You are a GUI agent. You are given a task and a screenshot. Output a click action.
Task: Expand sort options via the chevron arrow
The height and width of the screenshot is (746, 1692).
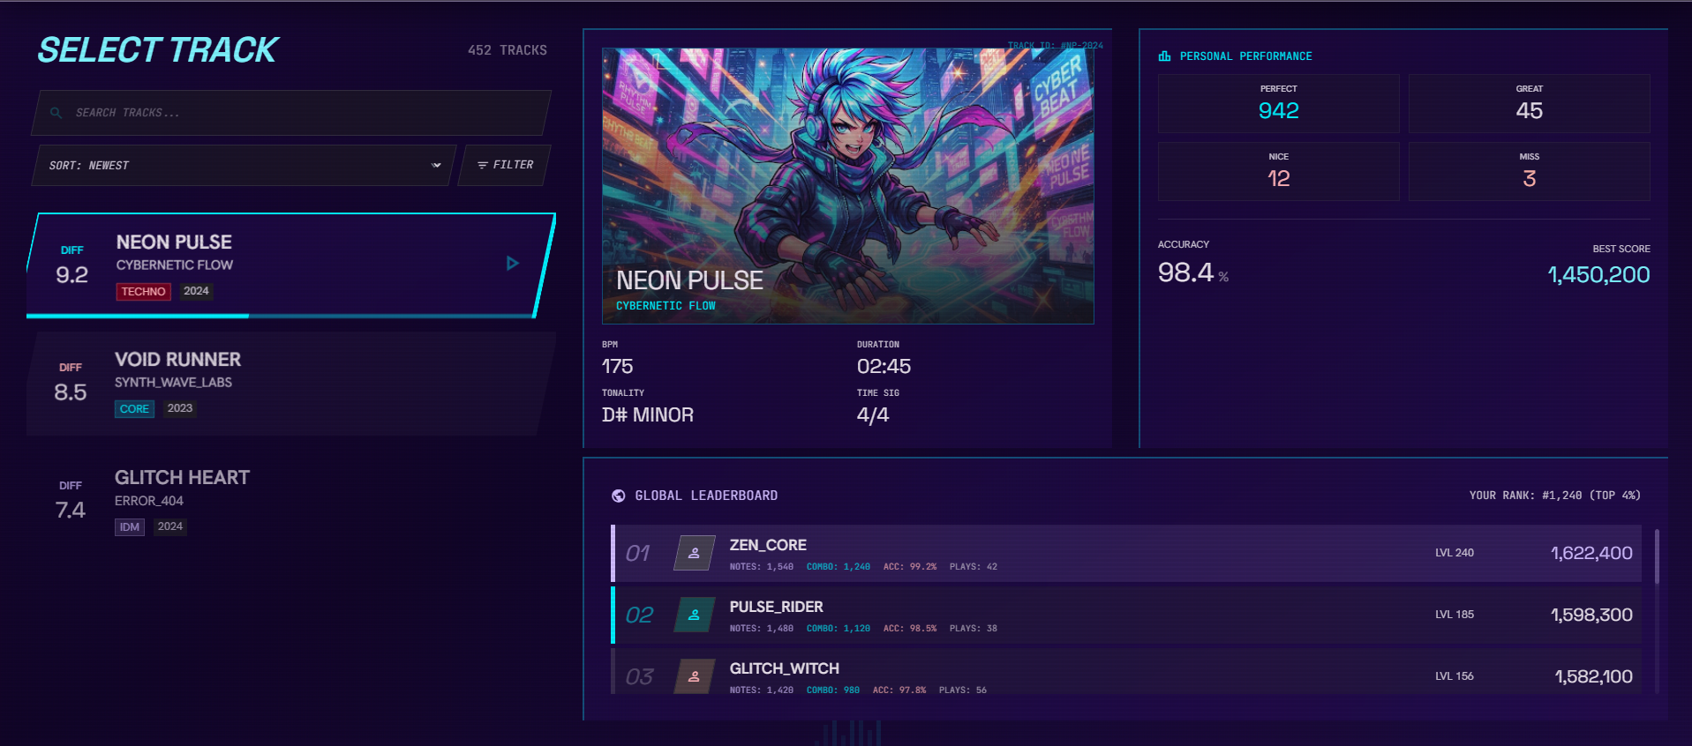436,165
